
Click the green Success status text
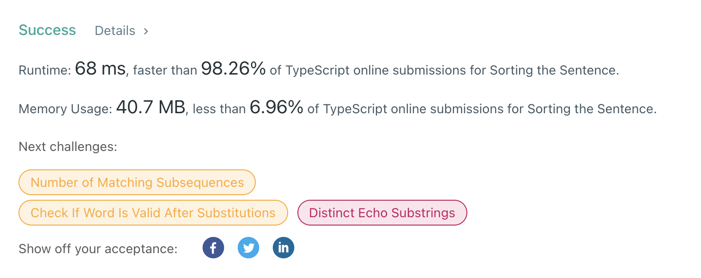pyautogui.click(x=47, y=30)
